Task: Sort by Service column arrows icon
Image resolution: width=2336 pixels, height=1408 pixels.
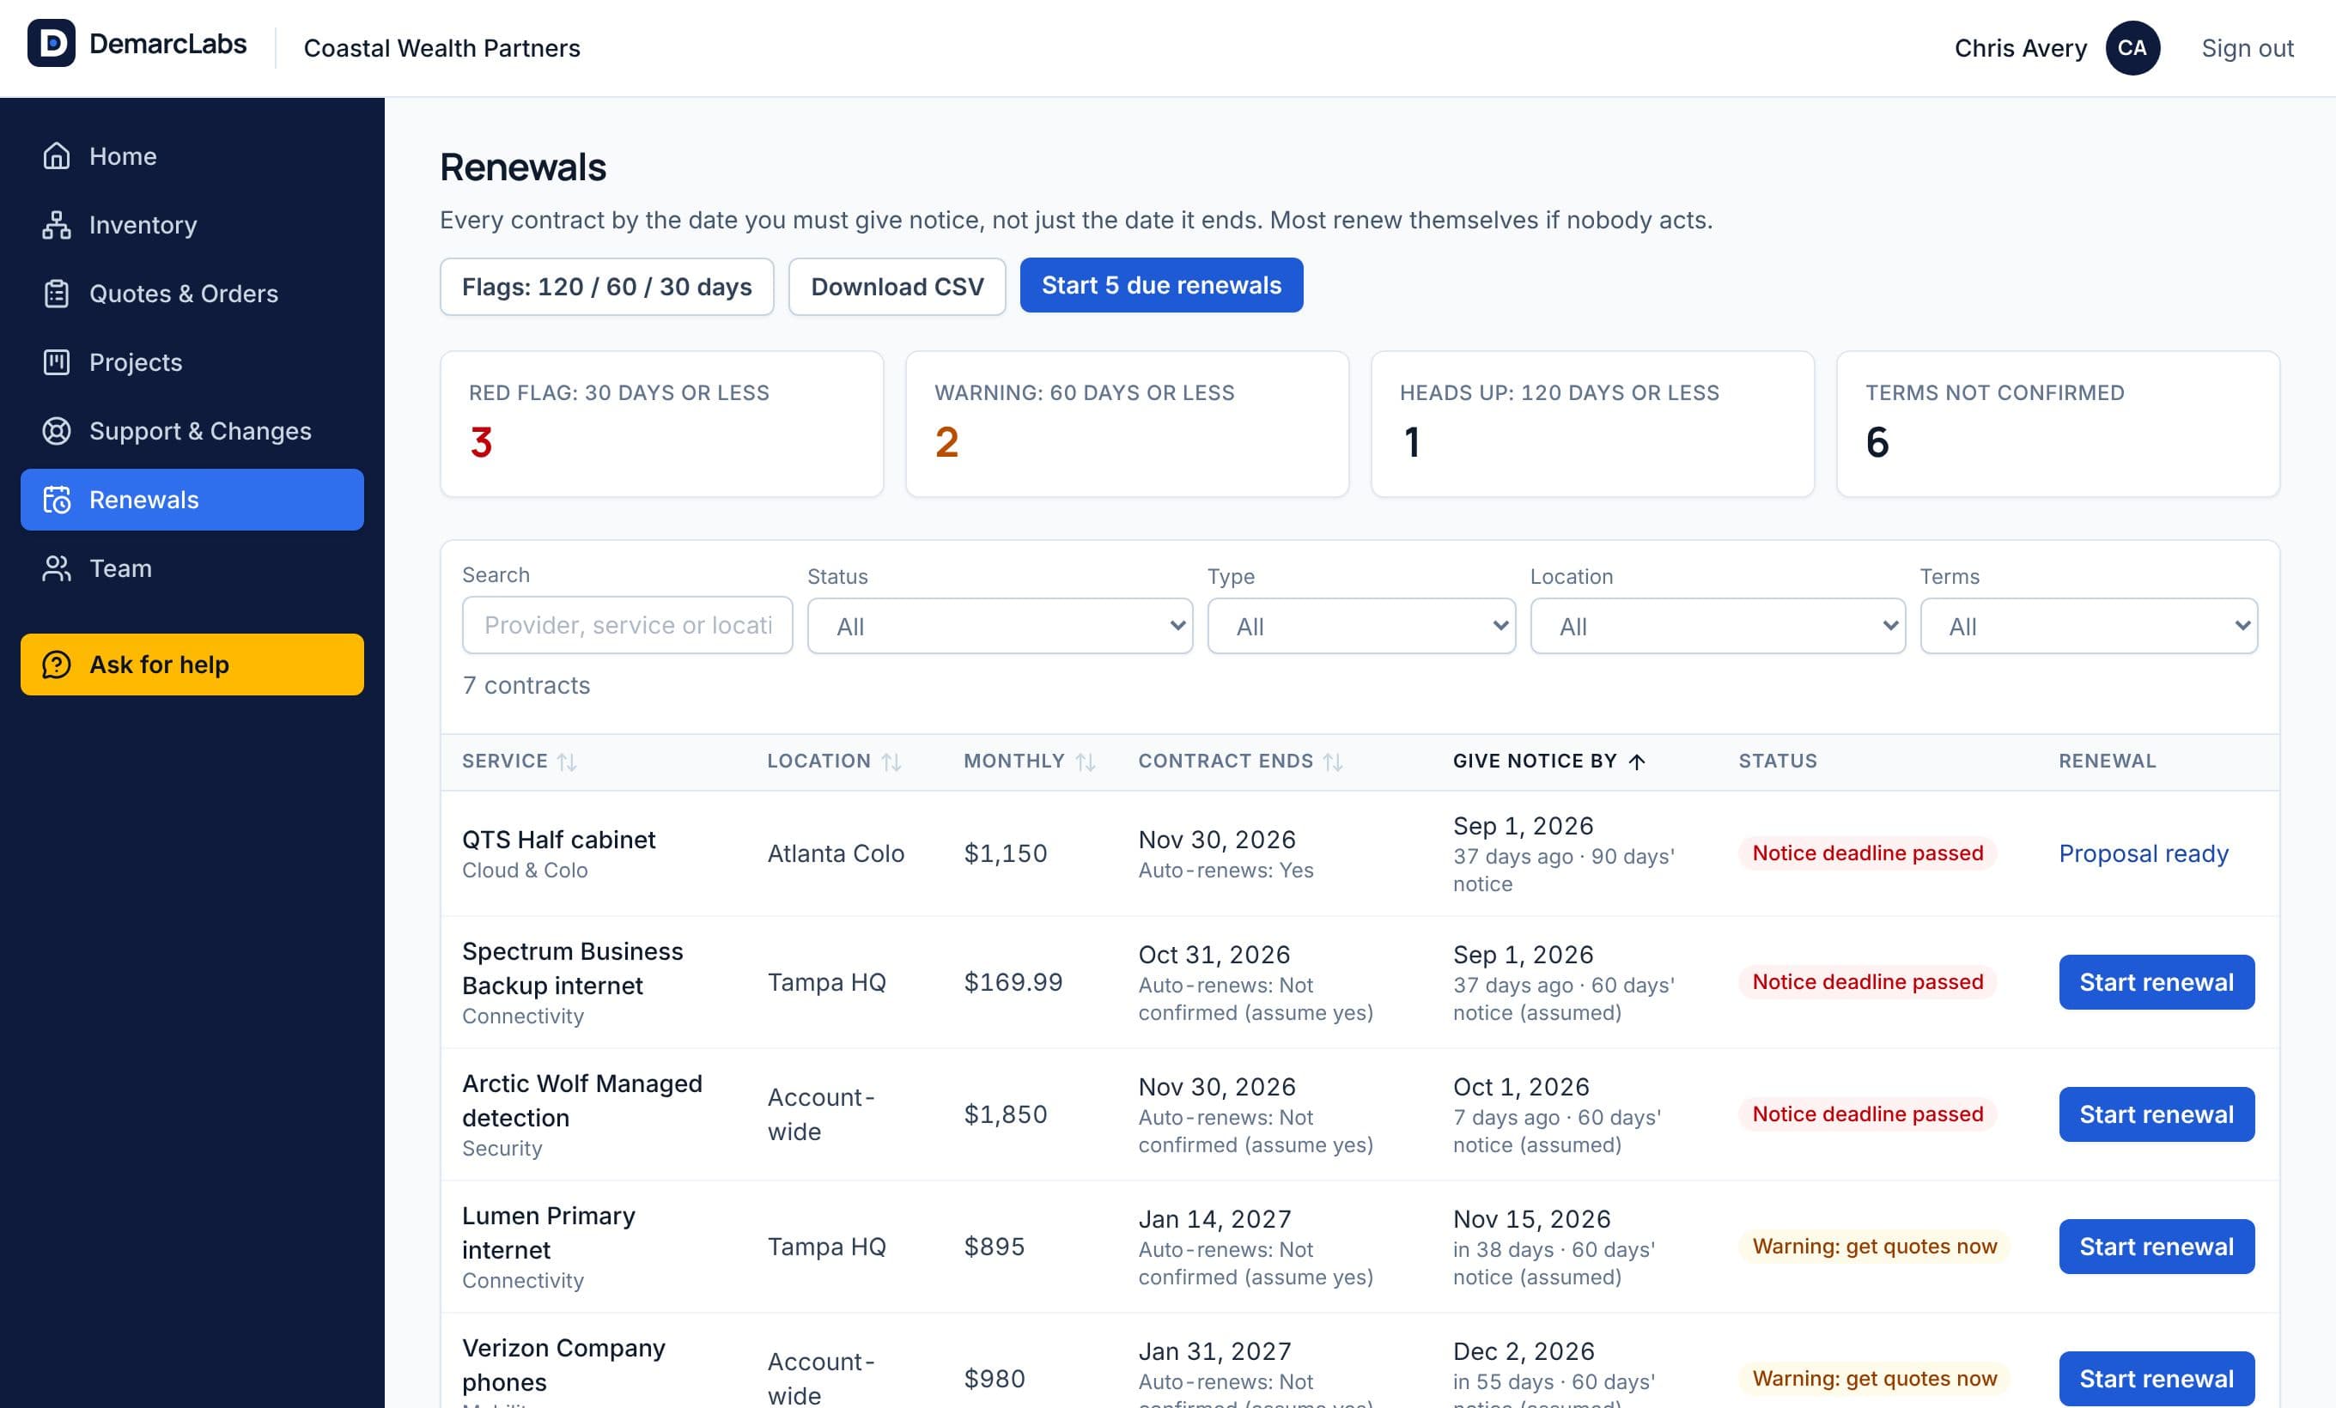Action: click(567, 762)
